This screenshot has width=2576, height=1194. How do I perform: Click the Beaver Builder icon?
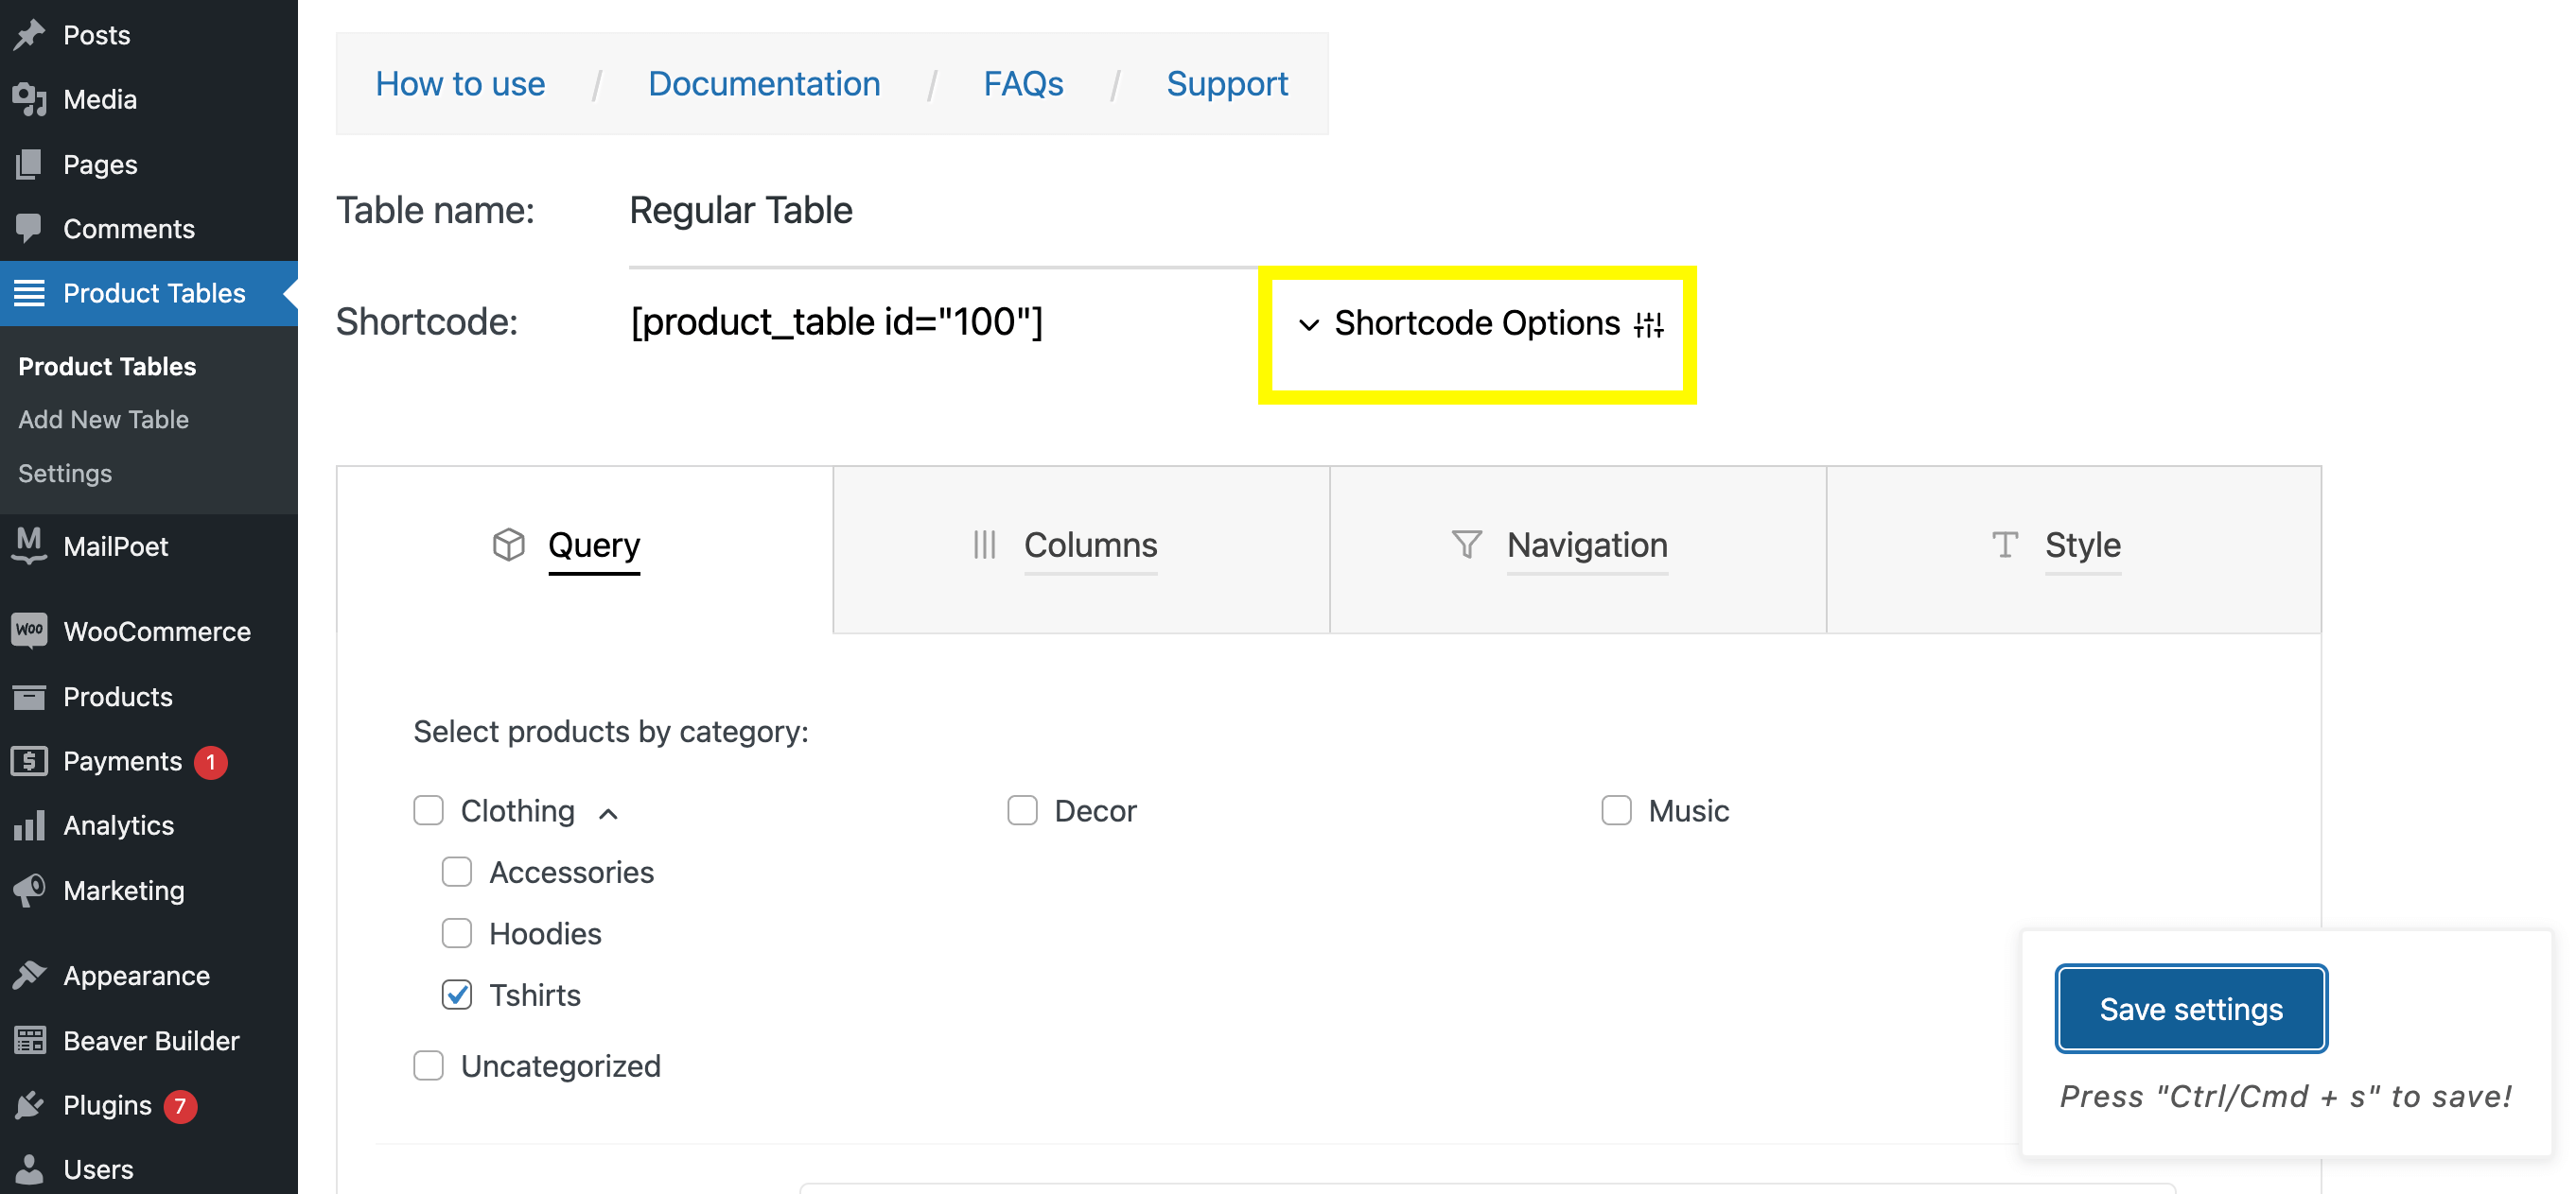tap(30, 1040)
